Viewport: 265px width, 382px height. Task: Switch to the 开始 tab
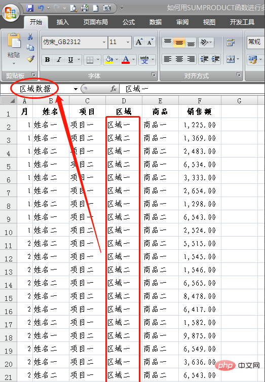point(36,22)
